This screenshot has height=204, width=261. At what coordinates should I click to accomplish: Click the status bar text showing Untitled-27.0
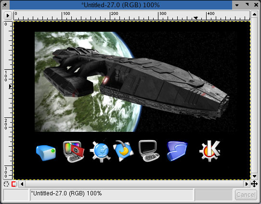tap(66, 193)
